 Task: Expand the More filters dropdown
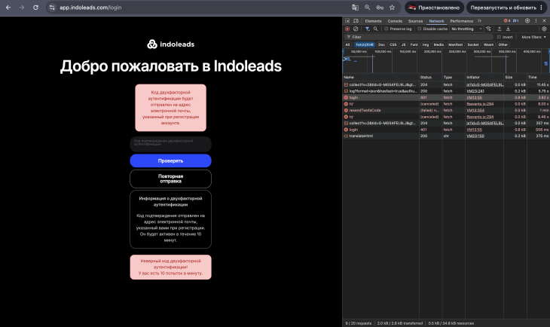tap(533, 37)
